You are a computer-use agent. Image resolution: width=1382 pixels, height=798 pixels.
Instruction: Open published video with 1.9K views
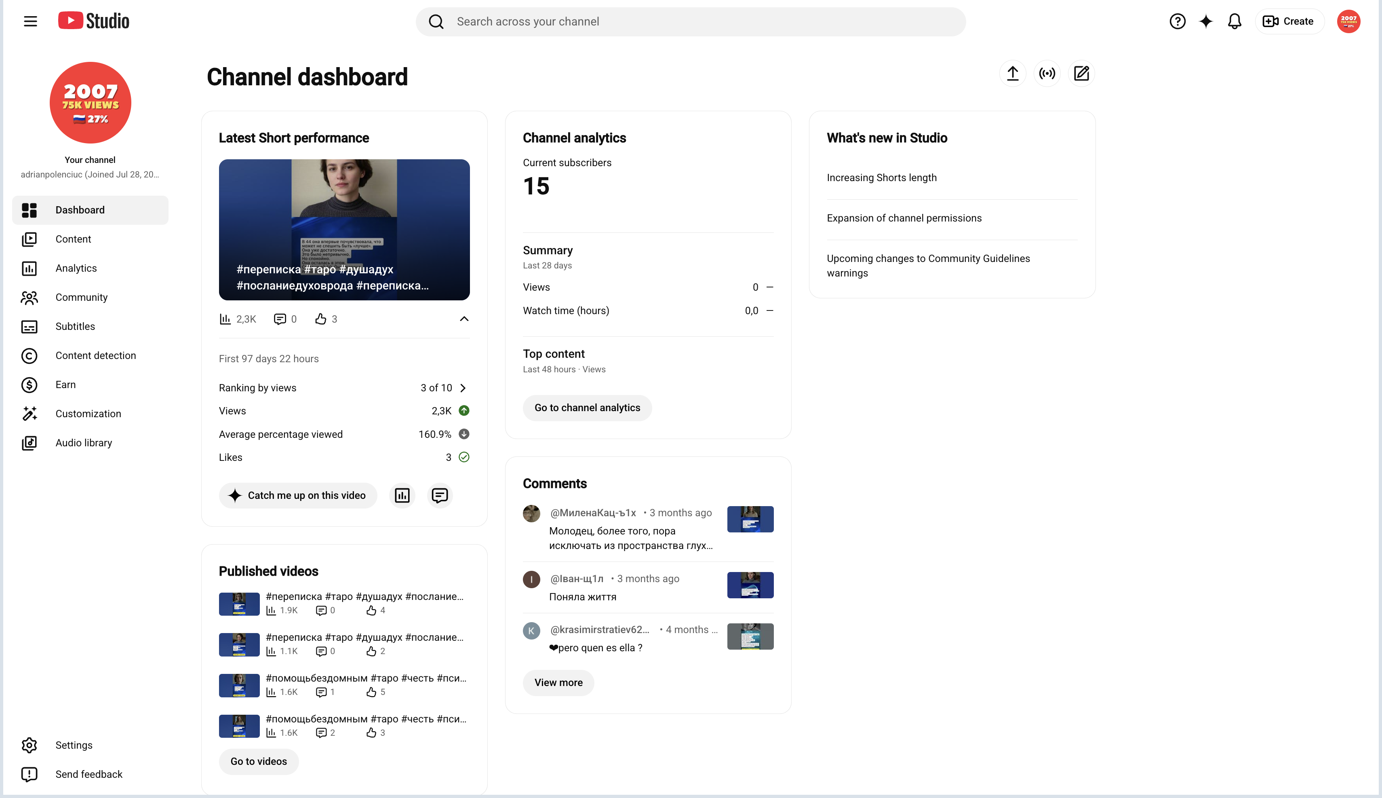coord(344,604)
